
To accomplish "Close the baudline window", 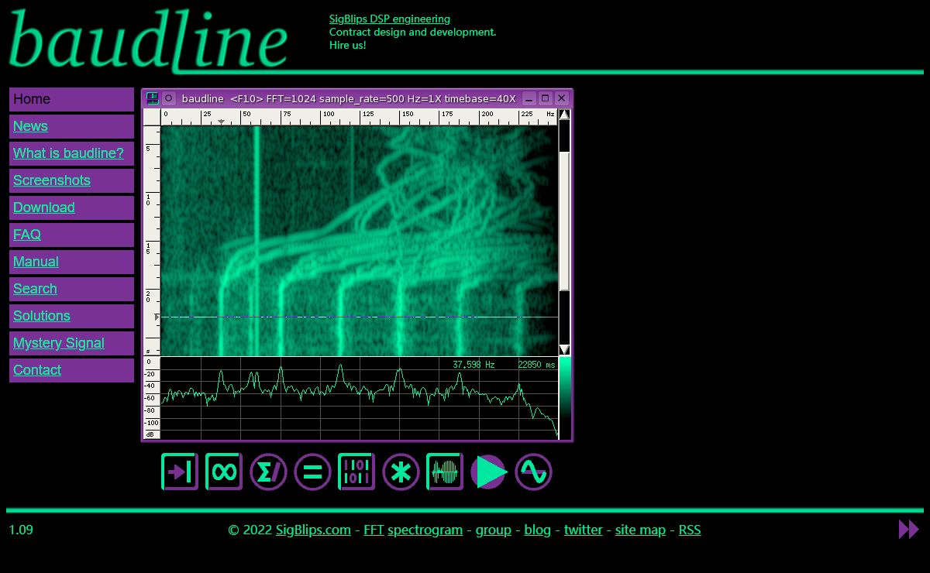I will (x=562, y=98).
